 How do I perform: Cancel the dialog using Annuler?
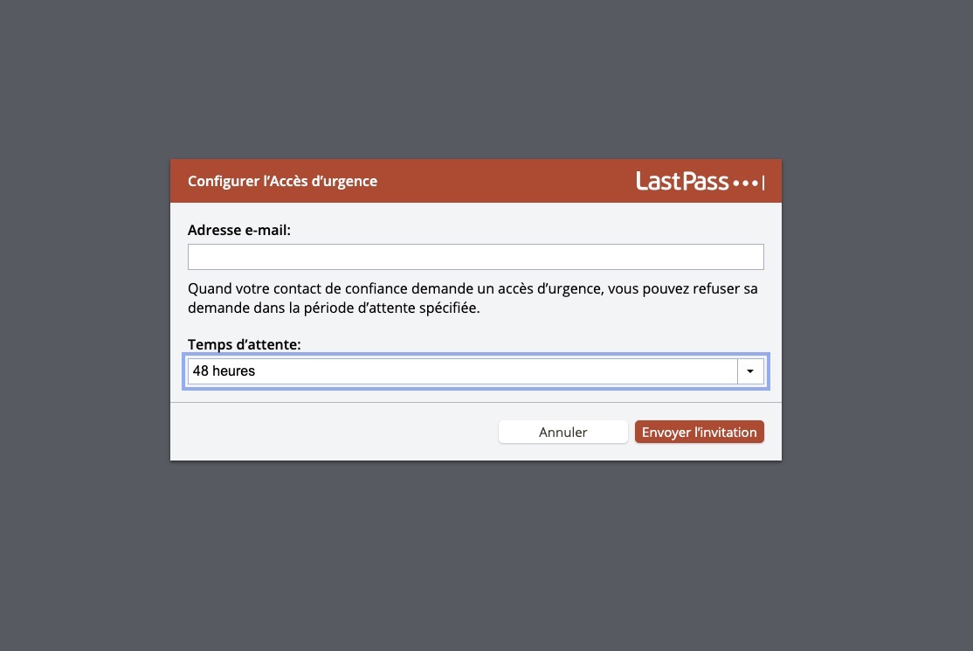tap(562, 432)
